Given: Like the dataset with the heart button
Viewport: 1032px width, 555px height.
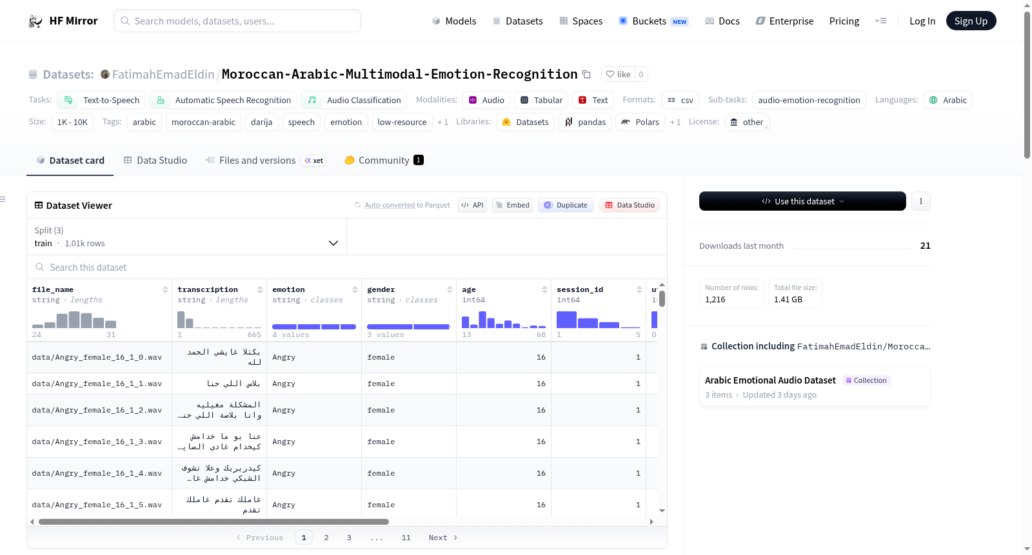Looking at the screenshot, I should (618, 74).
